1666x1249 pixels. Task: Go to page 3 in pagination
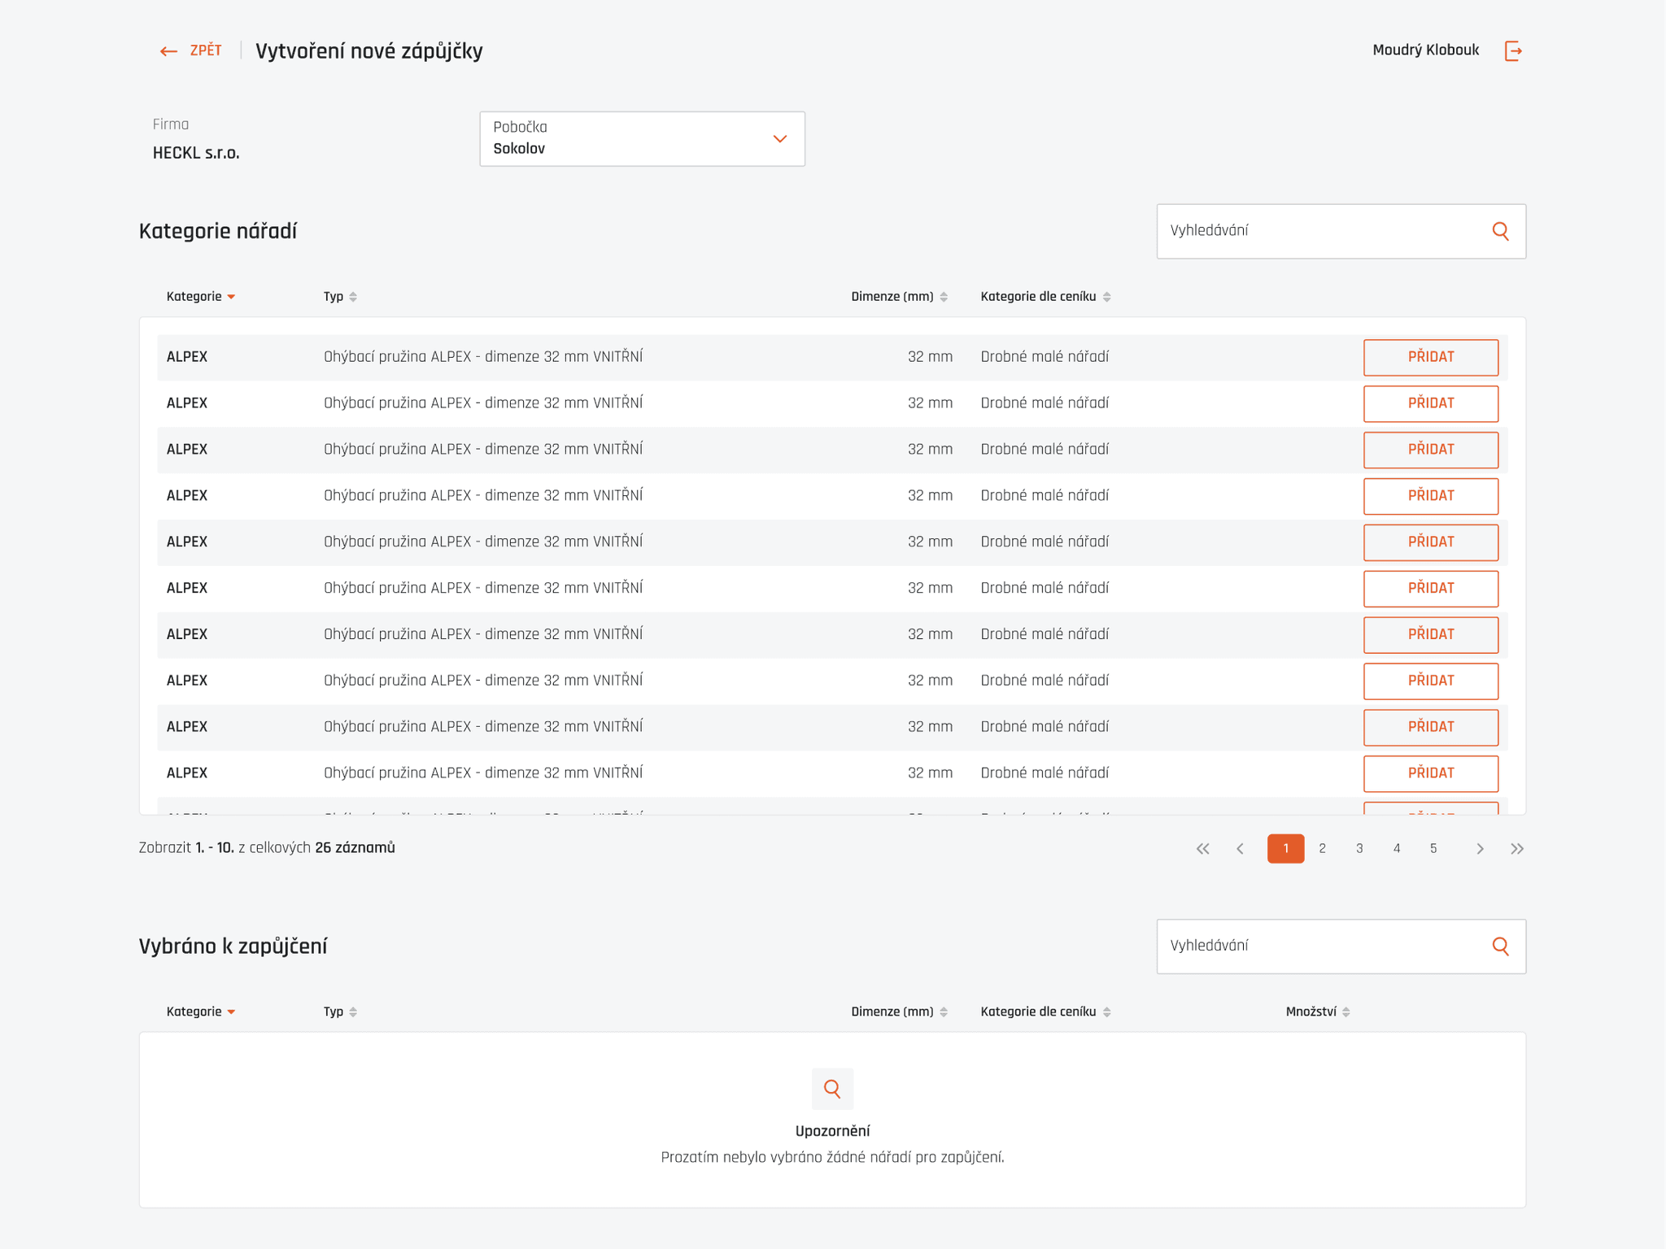(x=1359, y=849)
